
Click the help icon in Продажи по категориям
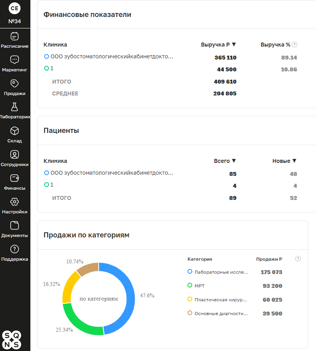pos(298,259)
